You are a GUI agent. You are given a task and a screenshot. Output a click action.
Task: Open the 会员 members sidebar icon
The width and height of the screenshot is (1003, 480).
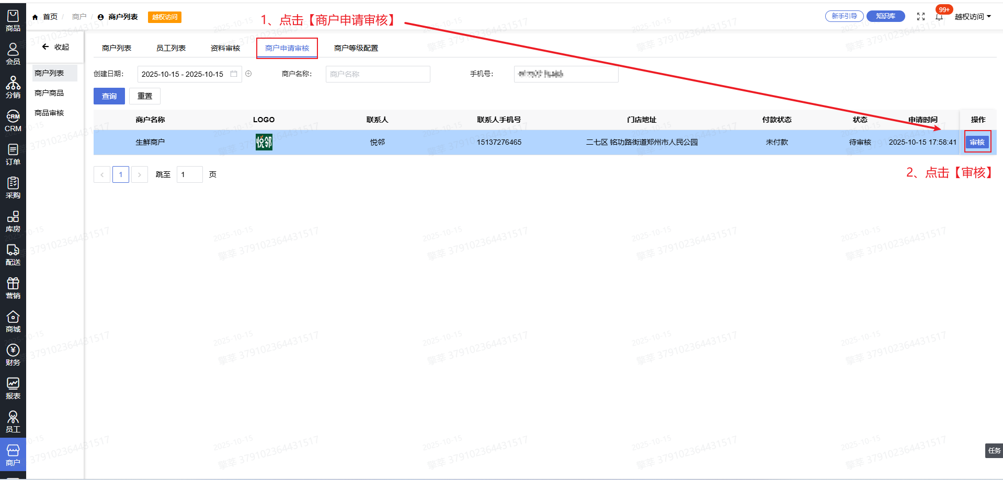pos(13,54)
